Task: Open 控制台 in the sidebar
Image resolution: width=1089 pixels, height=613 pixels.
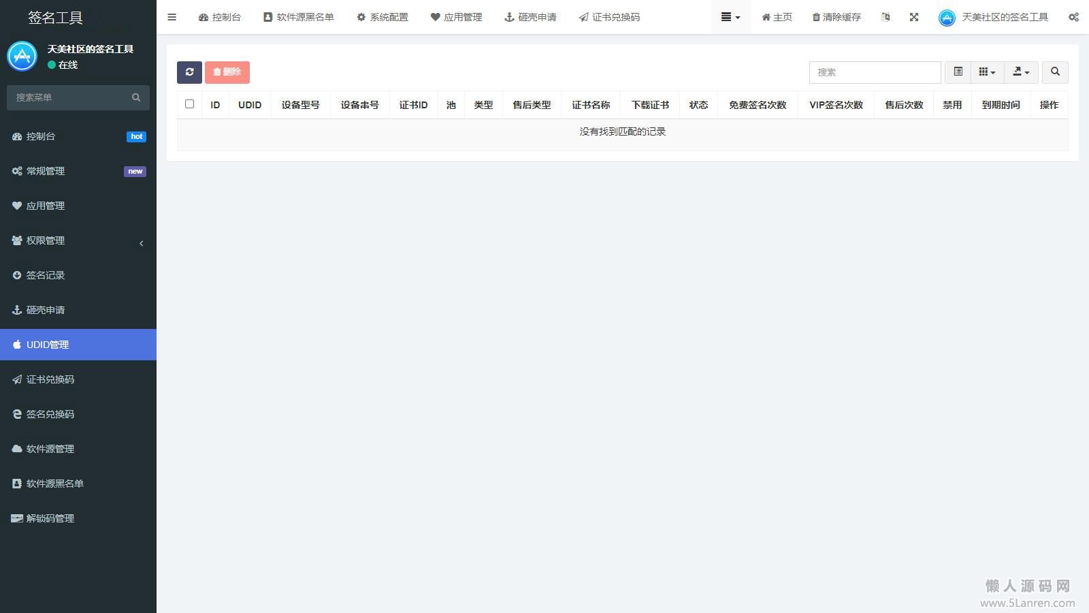Action: (78, 136)
